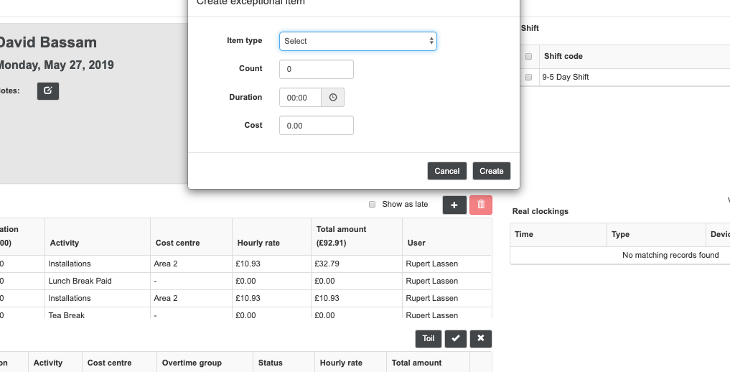Click the checkmark approve button
Viewport: 730px width, 372px height.
[x=455, y=338]
